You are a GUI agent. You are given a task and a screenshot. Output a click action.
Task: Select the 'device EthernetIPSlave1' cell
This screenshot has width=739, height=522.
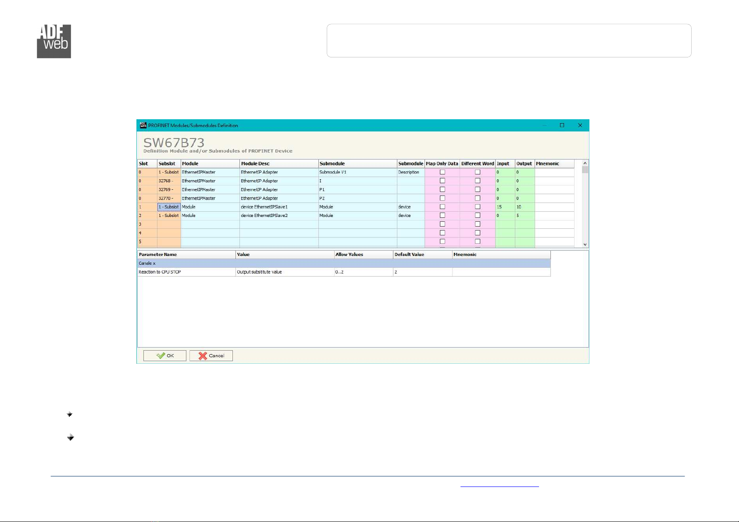279,207
